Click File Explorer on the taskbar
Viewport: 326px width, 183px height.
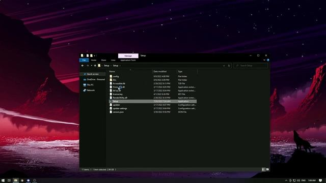[16, 180]
